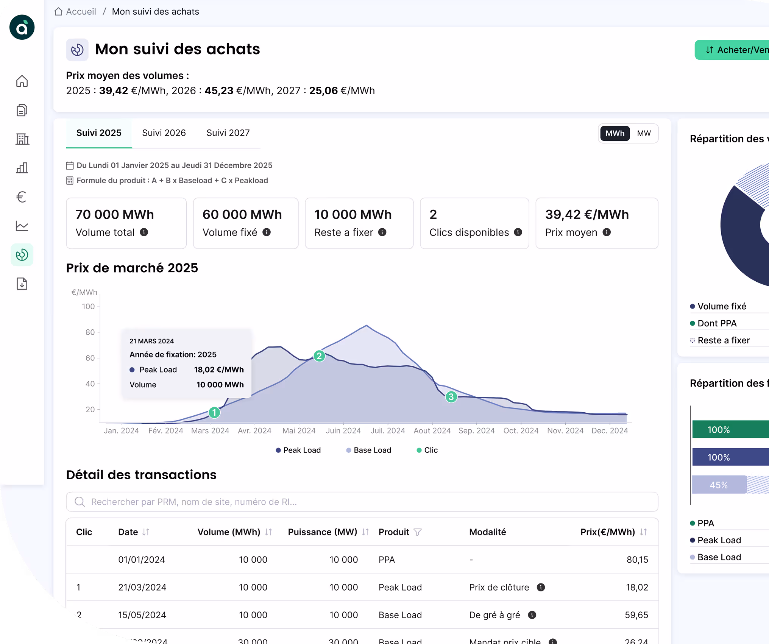Viewport: 769px width, 644px height.
Task: Toggle the Base Load series in the chart legend
Action: tap(368, 450)
